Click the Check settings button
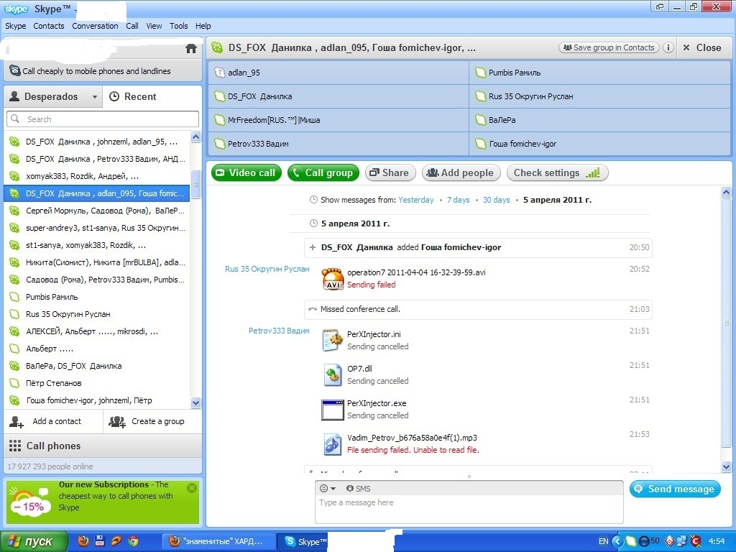The width and height of the screenshot is (736, 552). [558, 172]
